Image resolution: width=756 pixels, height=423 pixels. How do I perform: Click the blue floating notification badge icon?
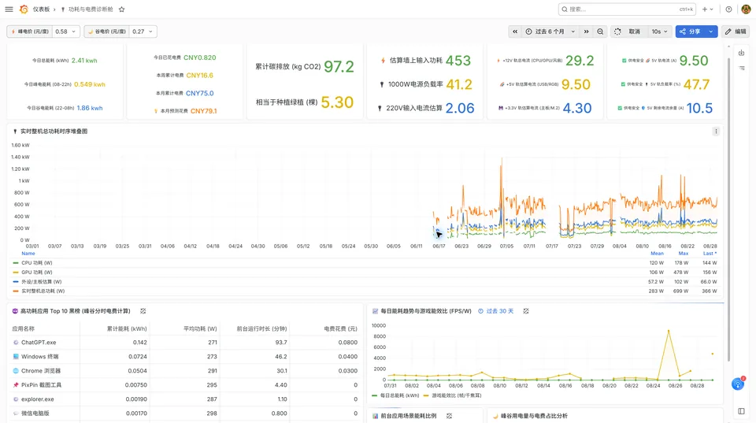click(x=738, y=384)
